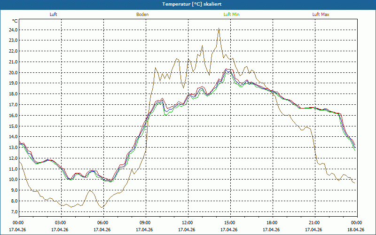The image size is (376, 235).
Task: Click the 16,0 y-axis value
Action: coord(13,116)
